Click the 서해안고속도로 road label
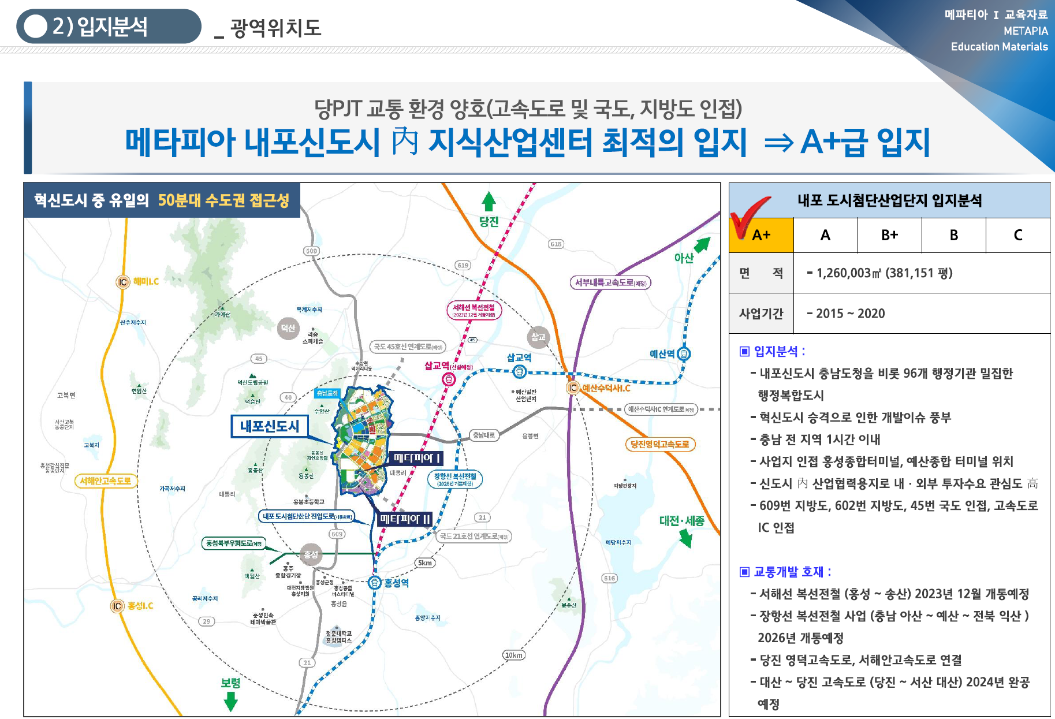The width and height of the screenshot is (1055, 719). [106, 480]
